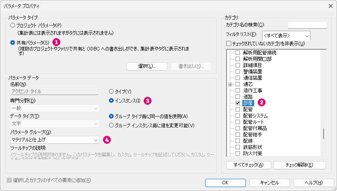
Task: Confirm with the OK button
Action: (x=225, y=183)
